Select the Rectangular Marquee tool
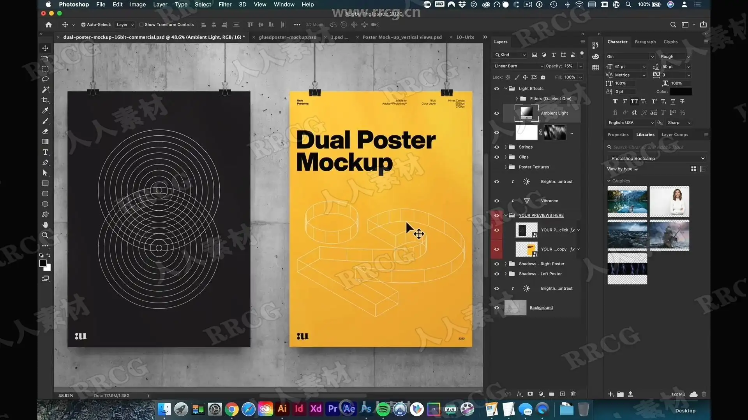Image resolution: width=748 pixels, height=420 pixels. click(45, 69)
